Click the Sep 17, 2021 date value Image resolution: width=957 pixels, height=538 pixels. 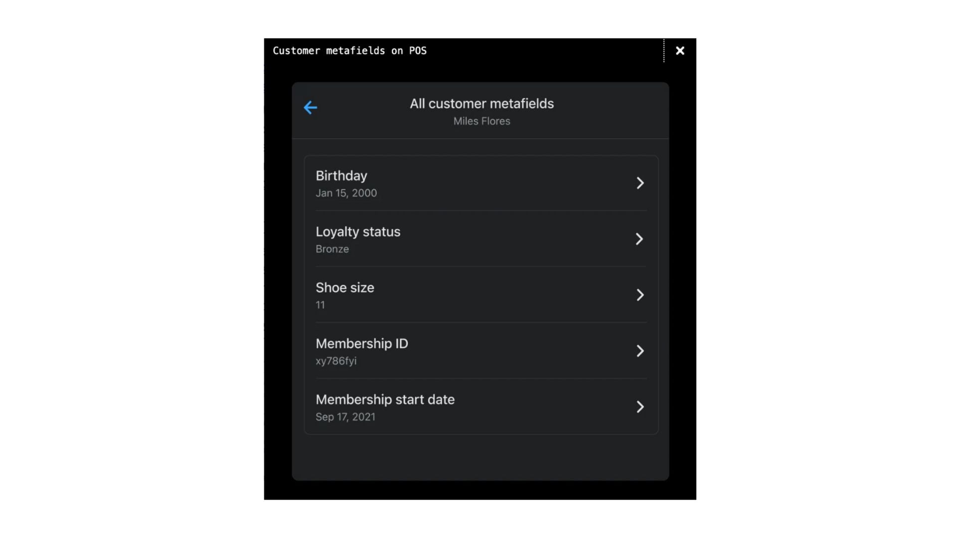345,417
